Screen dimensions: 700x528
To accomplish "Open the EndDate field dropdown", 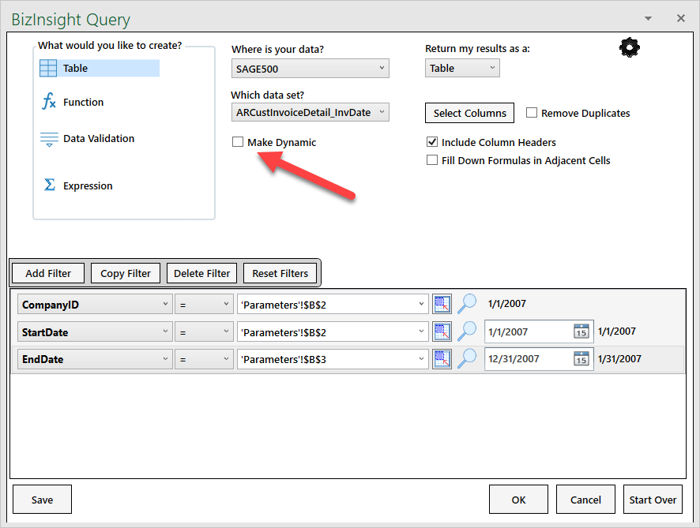I will click(95, 359).
